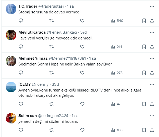Share Selim can's tweet

[x=152, y=130]
